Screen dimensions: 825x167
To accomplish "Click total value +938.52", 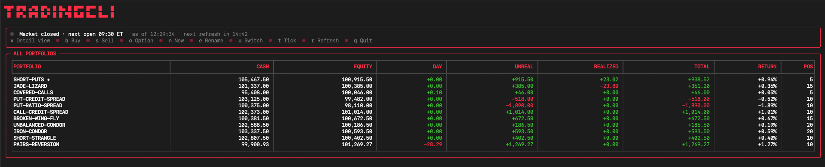I will (x=699, y=80).
